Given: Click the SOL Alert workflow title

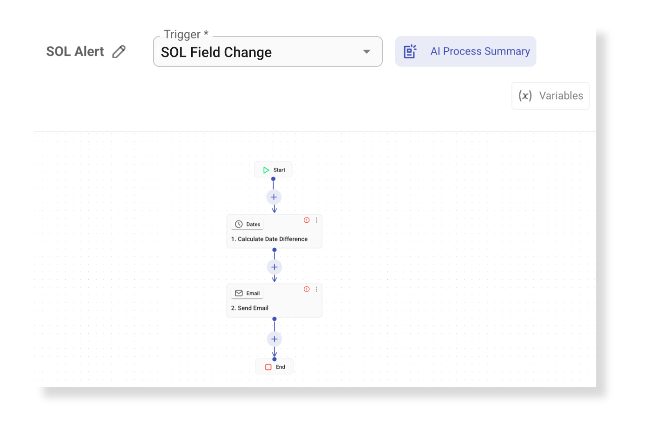Looking at the screenshot, I should pos(75,51).
